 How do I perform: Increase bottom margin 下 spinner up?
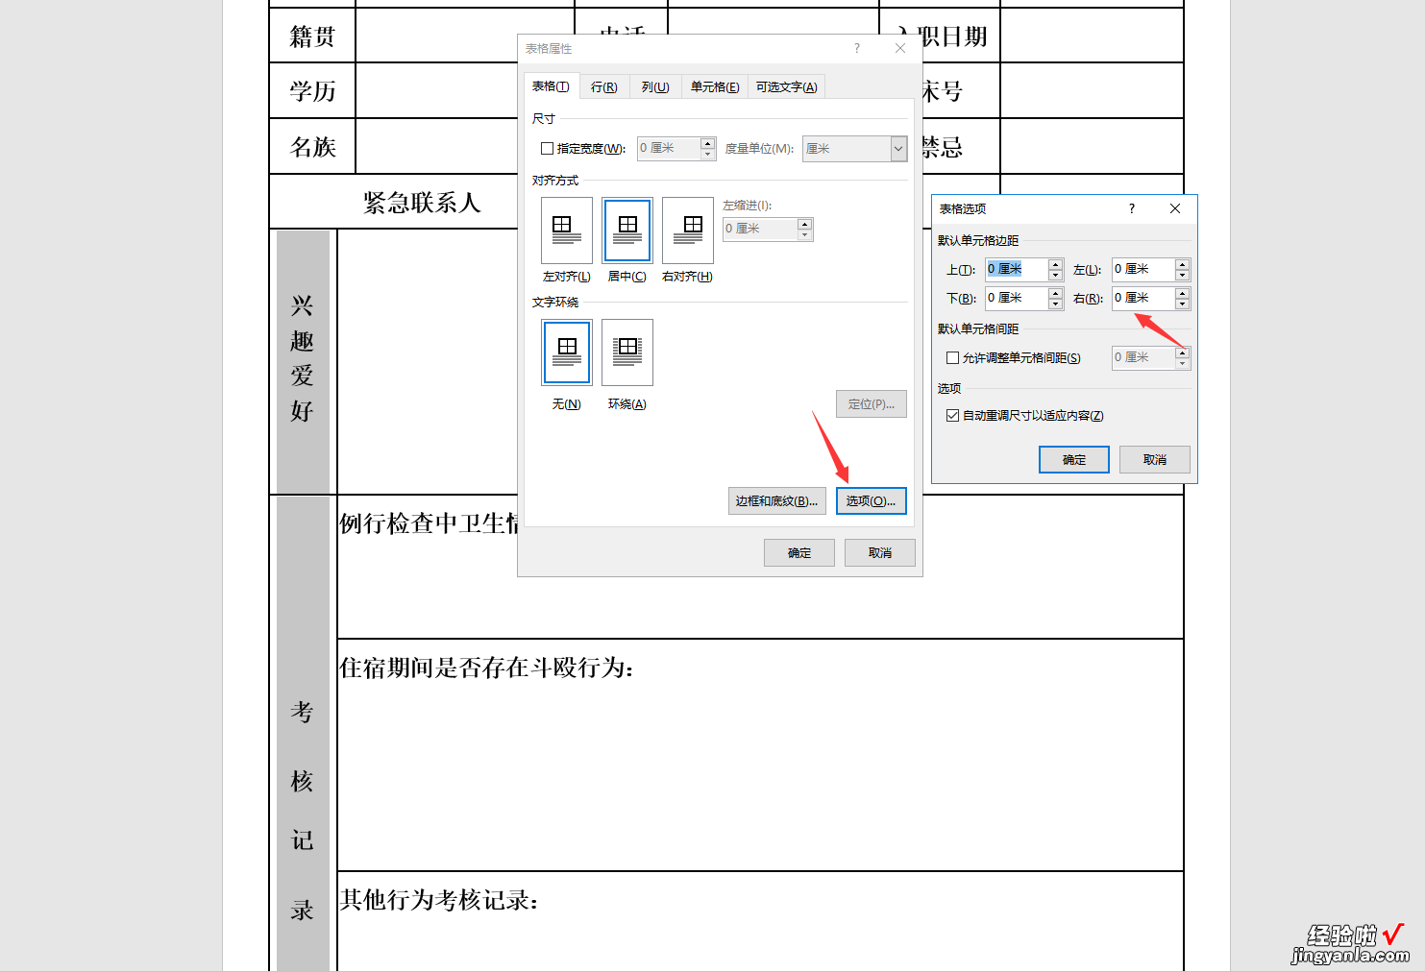[1055, 293]
